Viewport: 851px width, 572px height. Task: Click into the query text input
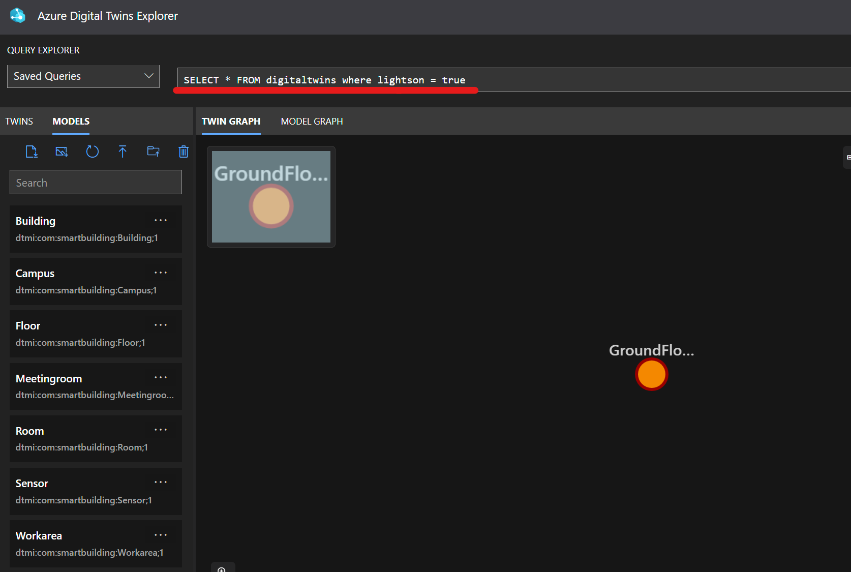[x=513, y=80]
